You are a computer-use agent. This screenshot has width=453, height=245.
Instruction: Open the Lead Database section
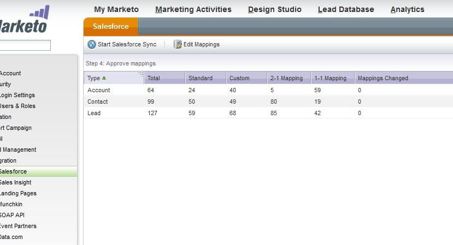pos(346,9)
